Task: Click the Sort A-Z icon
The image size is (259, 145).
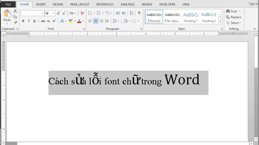Action: (x=131, y=13)
